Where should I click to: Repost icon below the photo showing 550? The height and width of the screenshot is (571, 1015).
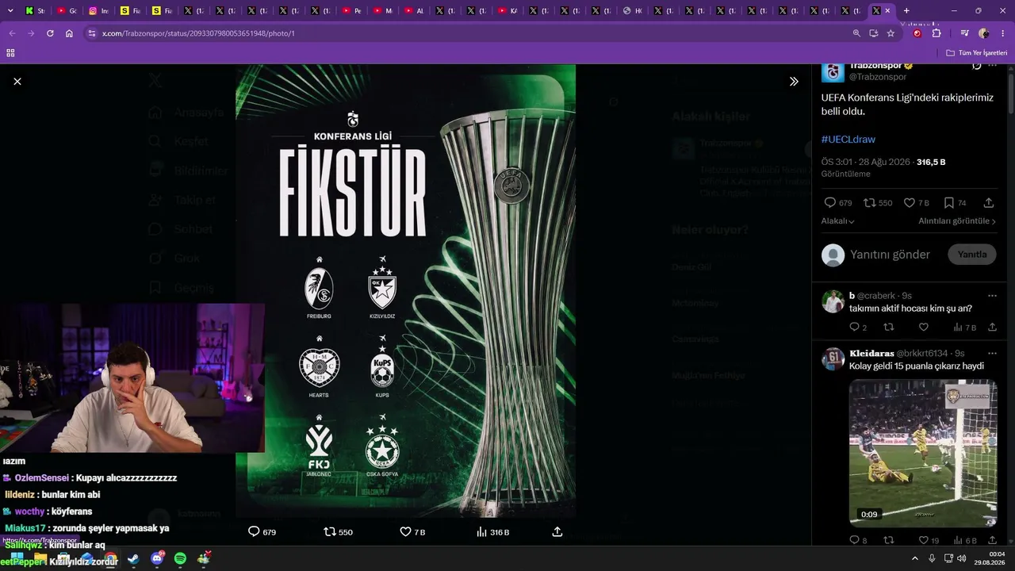pos(330,531)
